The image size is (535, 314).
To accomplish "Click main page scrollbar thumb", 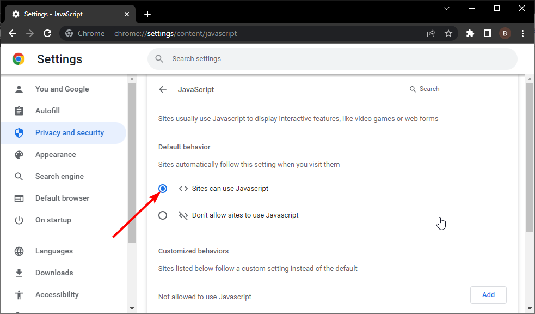I will tap(530, 158).
